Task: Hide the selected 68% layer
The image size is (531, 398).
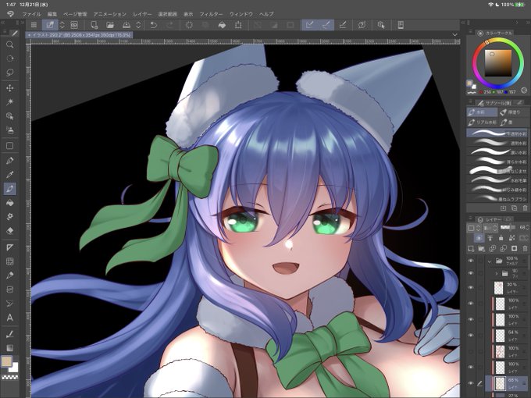Action: (x=470, y=382)
